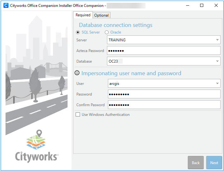Click the Cityworks map pin logo
Screen dimensions: 224x171
(x=36, y=139)
